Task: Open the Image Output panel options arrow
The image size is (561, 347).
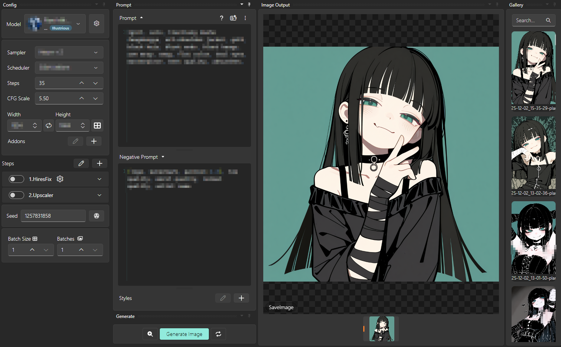Action: tap(490, 5)
